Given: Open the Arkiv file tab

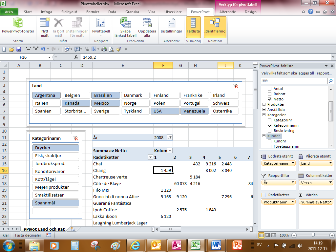Looking at the screenshot, I should (9, 12).
